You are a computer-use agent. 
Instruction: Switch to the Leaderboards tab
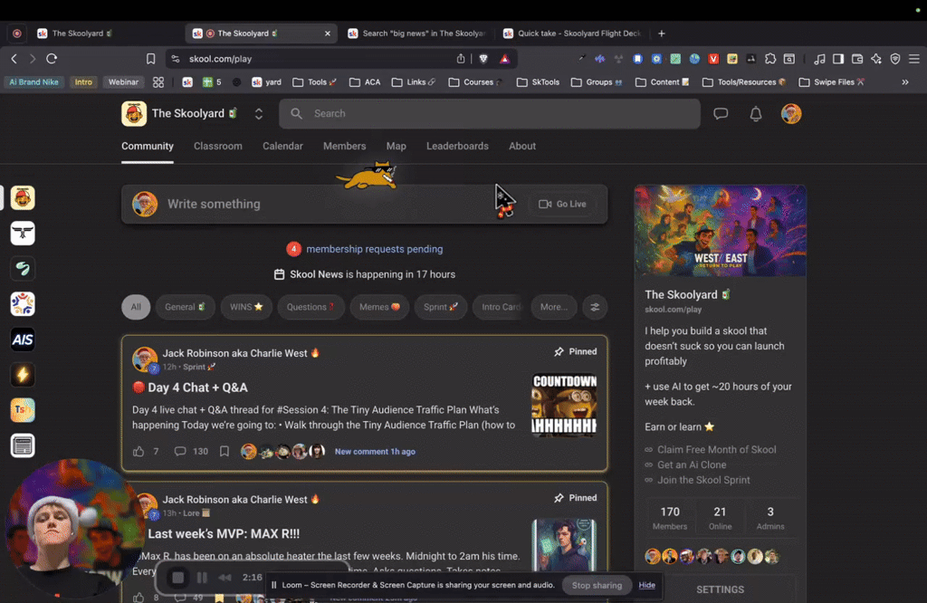457,146
